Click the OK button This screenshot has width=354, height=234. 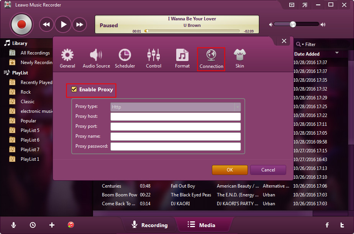pos(229,170)
